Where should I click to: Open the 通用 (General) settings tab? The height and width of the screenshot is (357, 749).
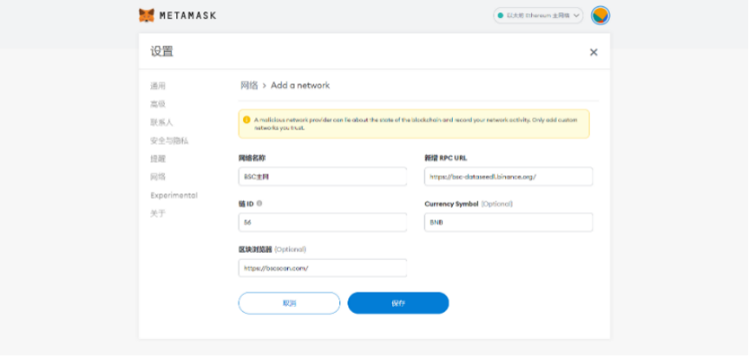click(x=157, y=86)
